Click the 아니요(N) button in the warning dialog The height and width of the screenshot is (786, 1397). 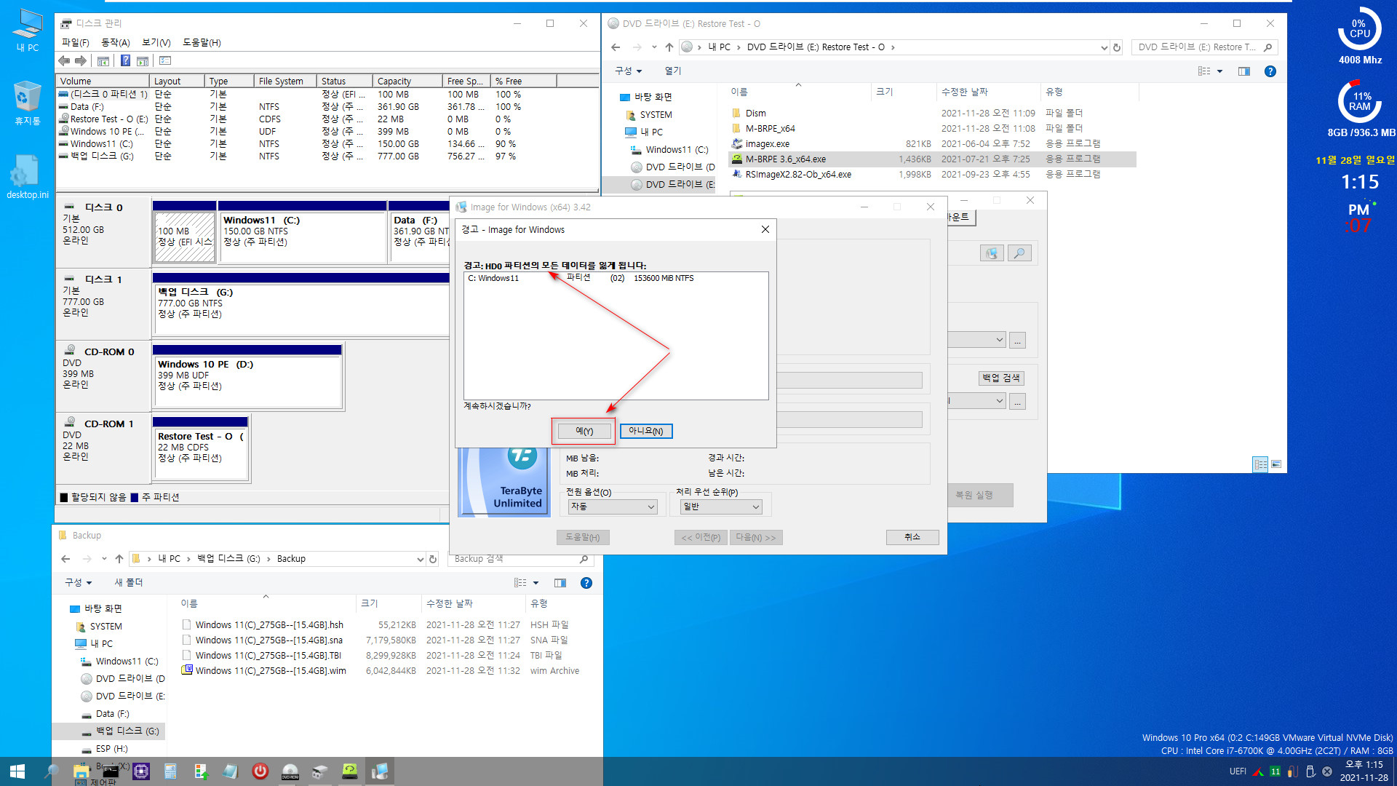[646, 431]
